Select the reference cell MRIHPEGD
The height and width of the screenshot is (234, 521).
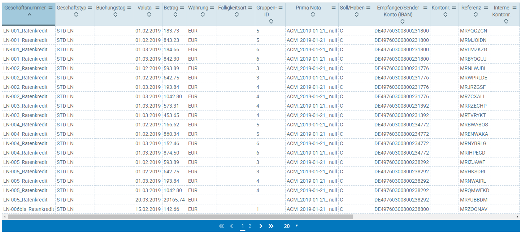pyautogui.click(x=475, y=153)
